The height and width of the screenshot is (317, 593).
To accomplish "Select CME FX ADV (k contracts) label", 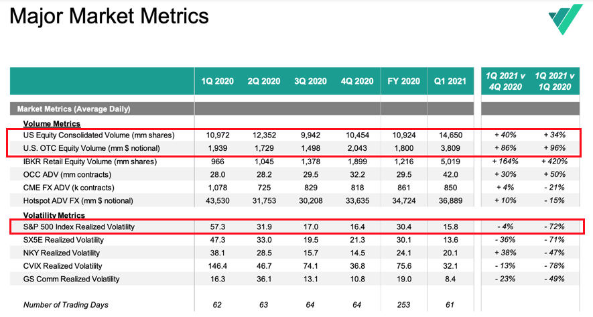I will pyautogui.click(x=68, y=188).
